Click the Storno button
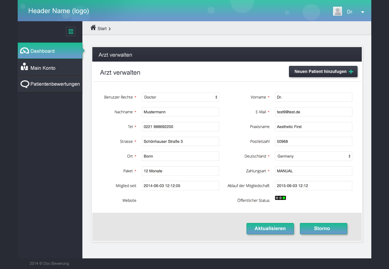Screen dimensions: 389x269 coord(323,229)
